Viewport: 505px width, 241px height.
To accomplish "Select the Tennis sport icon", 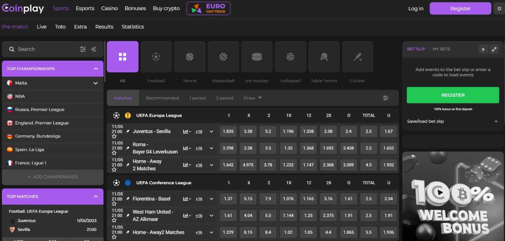I will click(x=190, y=57).
